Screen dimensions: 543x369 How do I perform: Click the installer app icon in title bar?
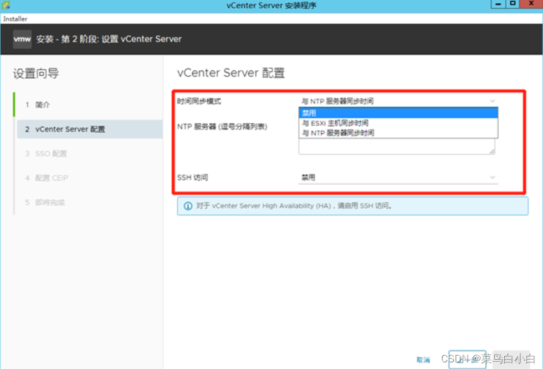coord(5,5)
